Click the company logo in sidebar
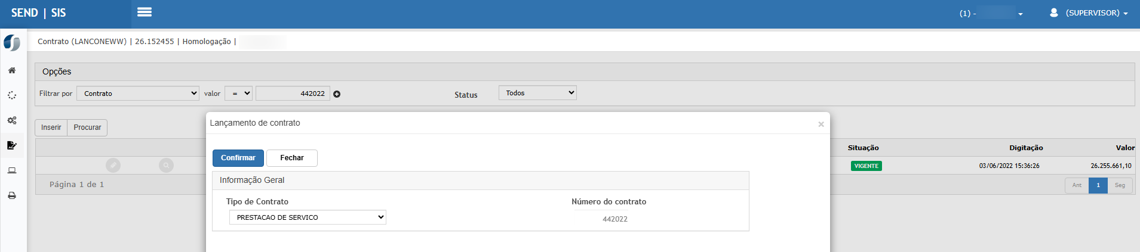The width and height of the screenshot is (1140, 252). click(12, 43)
